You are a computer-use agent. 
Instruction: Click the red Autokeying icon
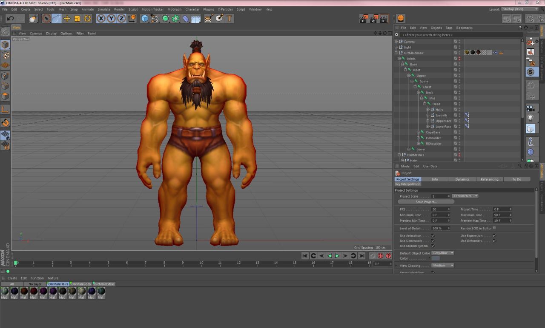coord(380,256)
